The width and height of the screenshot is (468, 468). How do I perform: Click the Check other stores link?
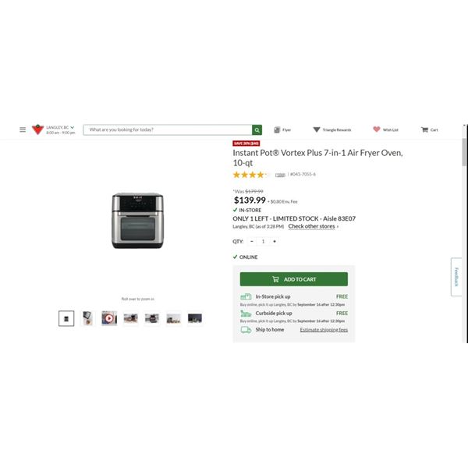tap(311, 226)
